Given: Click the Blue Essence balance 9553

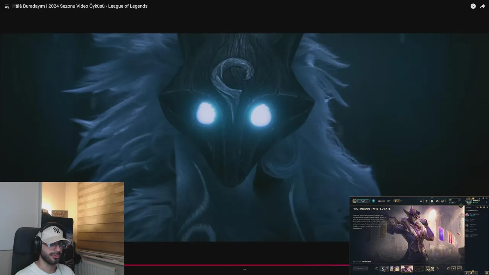Looking at the screenshot, I should pyautogui.click(x=453, y=203).
